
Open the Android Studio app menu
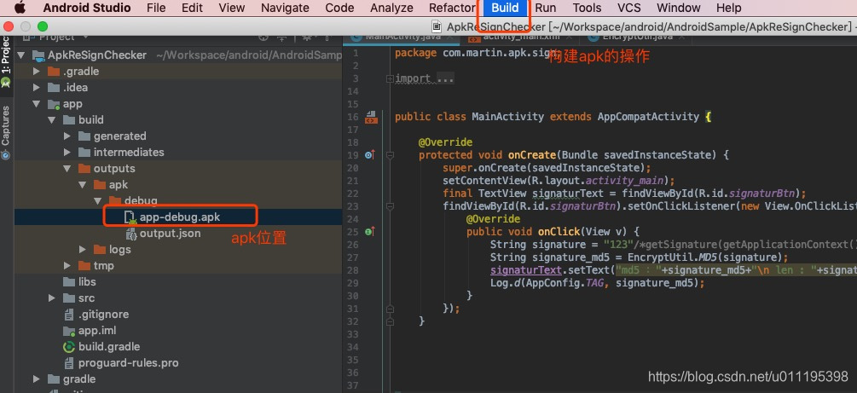click(x=87, y=8)
